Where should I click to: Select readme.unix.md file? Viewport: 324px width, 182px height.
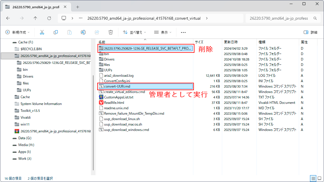click(116, 108)
